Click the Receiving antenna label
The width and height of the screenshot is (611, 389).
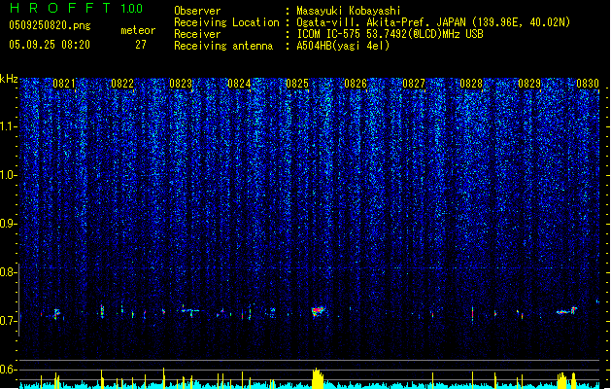(x=223, y=46)
